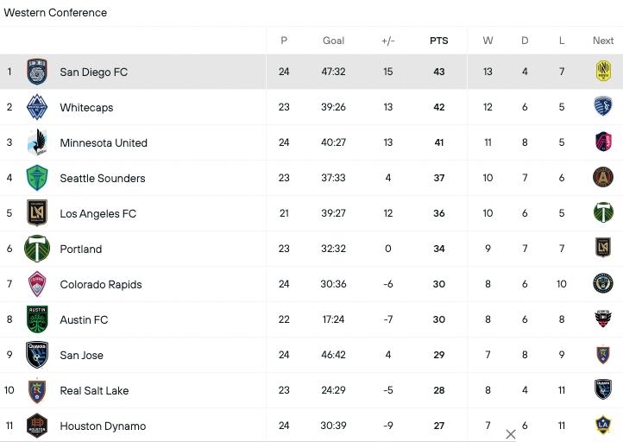Click the San Diego FC team crest
Viewport: 623px width, 442px height.
click(x=37, y=72)
